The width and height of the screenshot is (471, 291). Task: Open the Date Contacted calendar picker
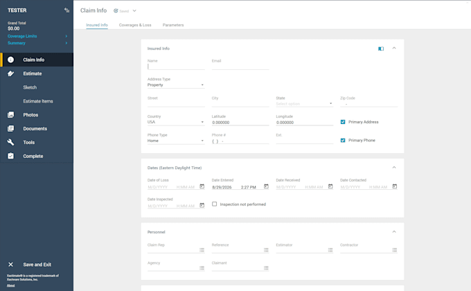pyautogui.click(x=395, y=186)
